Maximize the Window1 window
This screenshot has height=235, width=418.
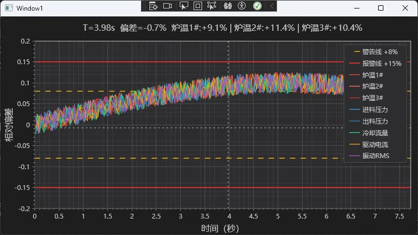click(381, 8)
